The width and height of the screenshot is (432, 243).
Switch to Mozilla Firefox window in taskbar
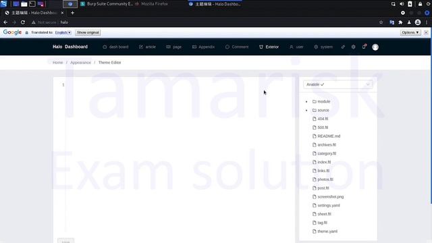pos(151,4)
